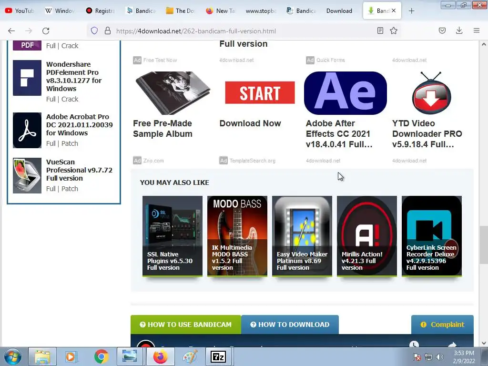Viewport: 488px width, 366px height.
Task: Click the scrollbar up arrow
Action: 484,44
